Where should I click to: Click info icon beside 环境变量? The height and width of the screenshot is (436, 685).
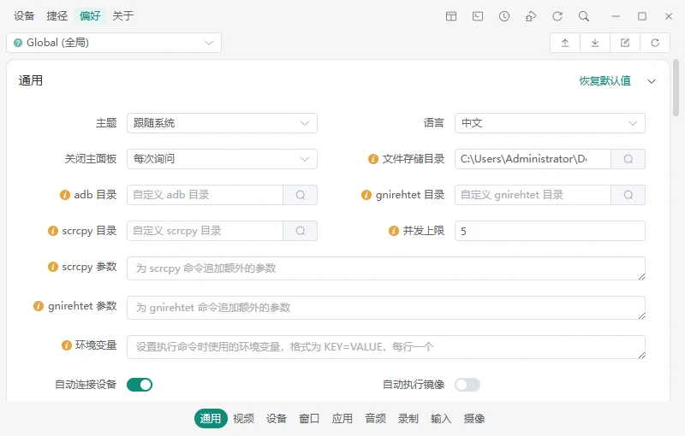pyautogui.click(x=67, y=345)
